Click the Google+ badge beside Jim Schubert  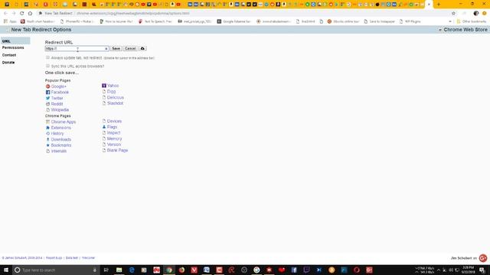coord(483,258)
